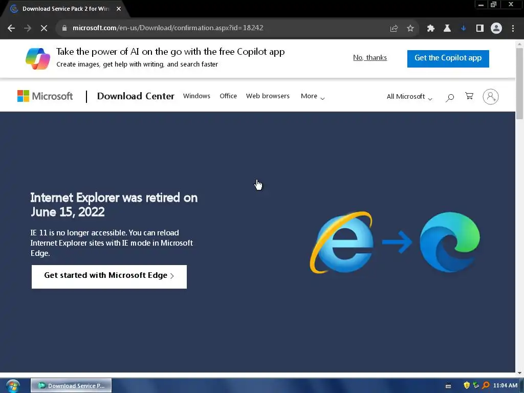
Task: Toggle the side panel icon
Action: (x=480, y=29)
